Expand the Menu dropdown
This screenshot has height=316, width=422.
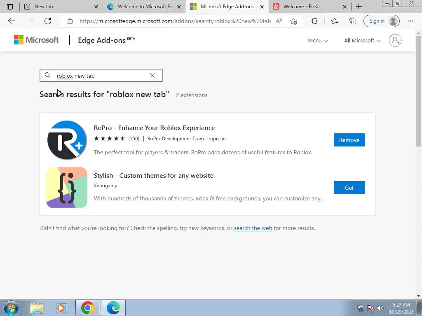tap(318, 41)
